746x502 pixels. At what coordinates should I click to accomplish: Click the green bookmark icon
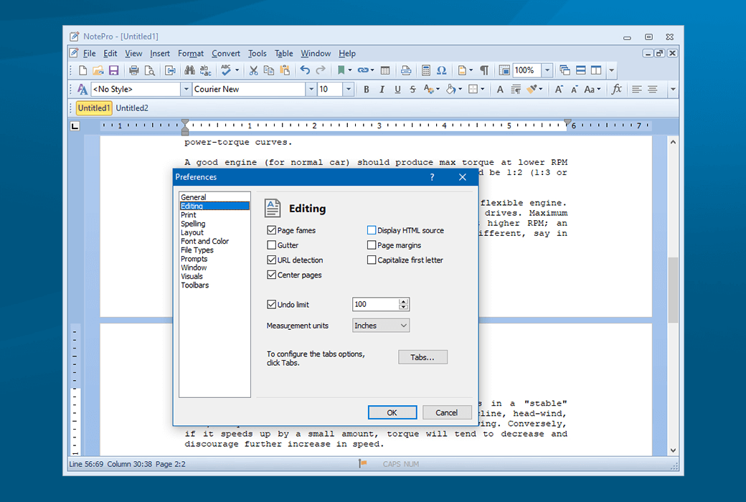[x=341, y=70]
